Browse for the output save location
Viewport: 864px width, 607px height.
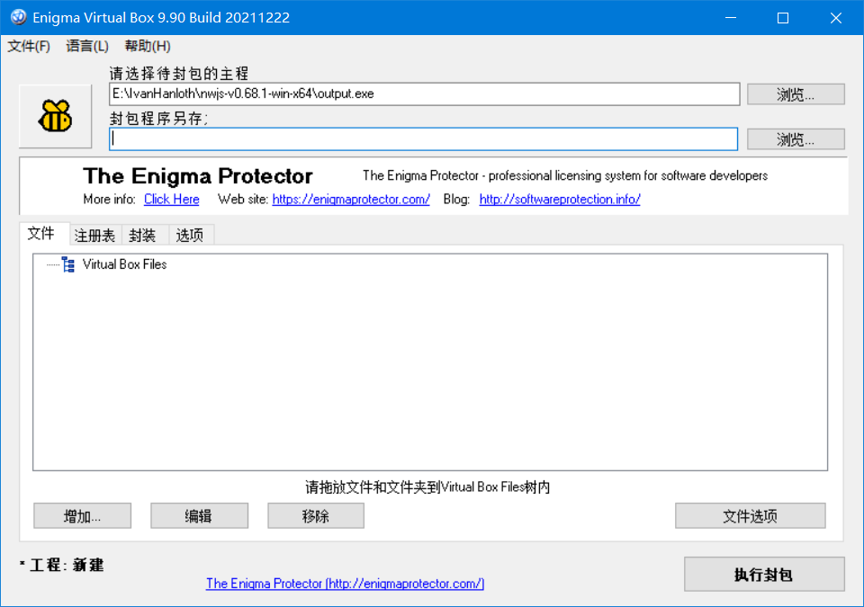click(x=796, y=139)
